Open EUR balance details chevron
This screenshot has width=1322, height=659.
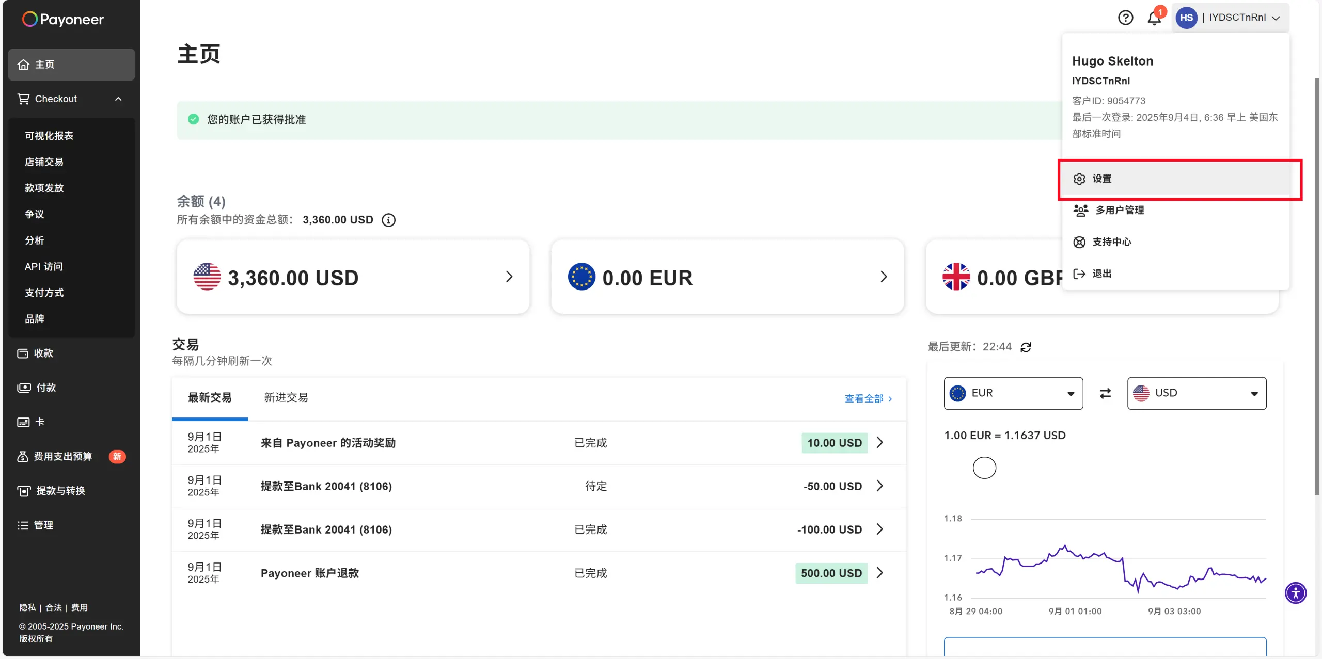(884, 277)
